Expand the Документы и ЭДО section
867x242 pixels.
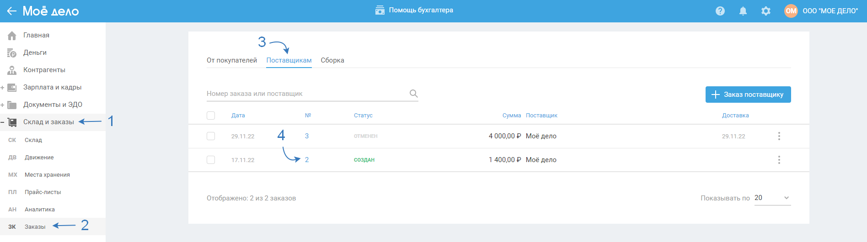point(3,105)
